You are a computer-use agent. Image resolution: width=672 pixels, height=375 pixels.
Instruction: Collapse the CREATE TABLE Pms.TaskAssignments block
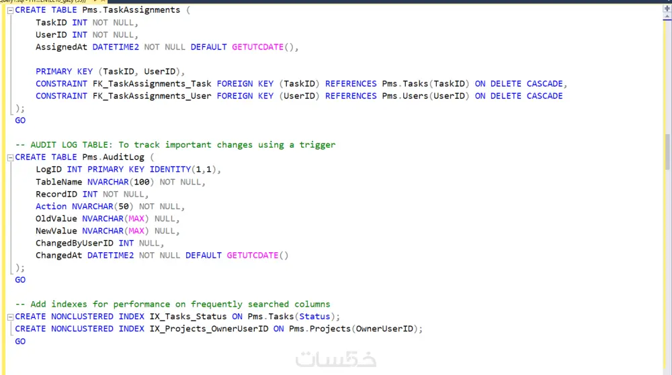(10, 11)
